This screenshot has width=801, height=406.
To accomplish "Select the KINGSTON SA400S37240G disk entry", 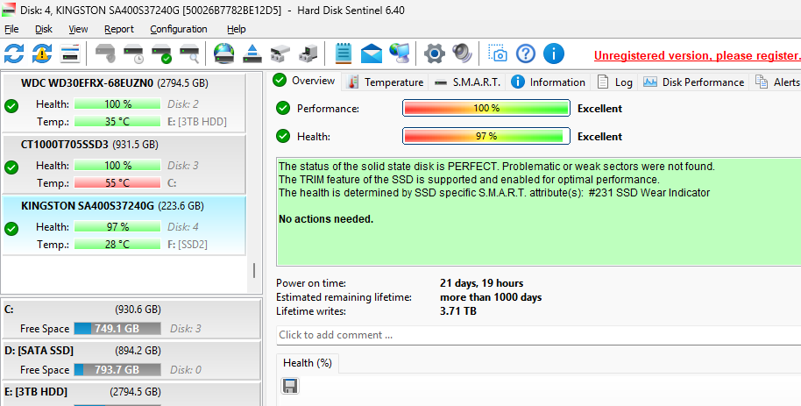I will click(124, 225).
